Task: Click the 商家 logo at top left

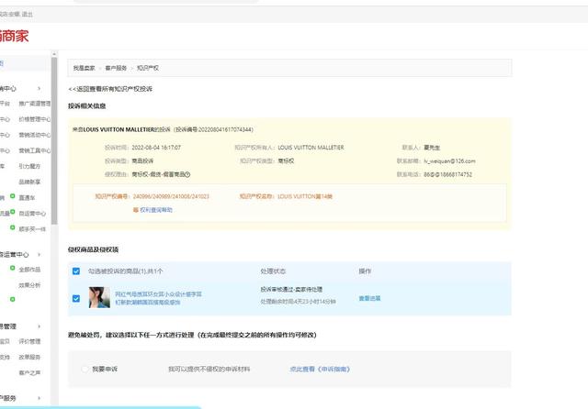Action: 15,36
